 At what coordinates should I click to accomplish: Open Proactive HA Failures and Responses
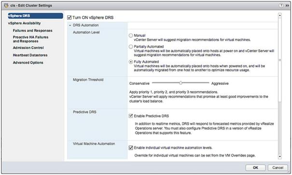click(30, 39)
